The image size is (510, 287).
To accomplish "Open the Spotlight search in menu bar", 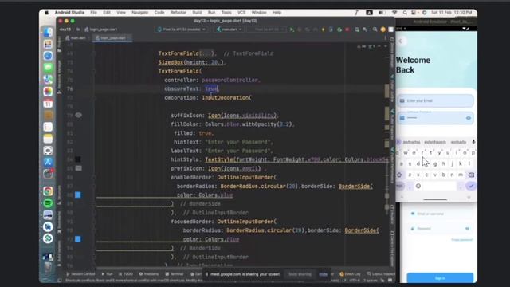I will [405, 13].
